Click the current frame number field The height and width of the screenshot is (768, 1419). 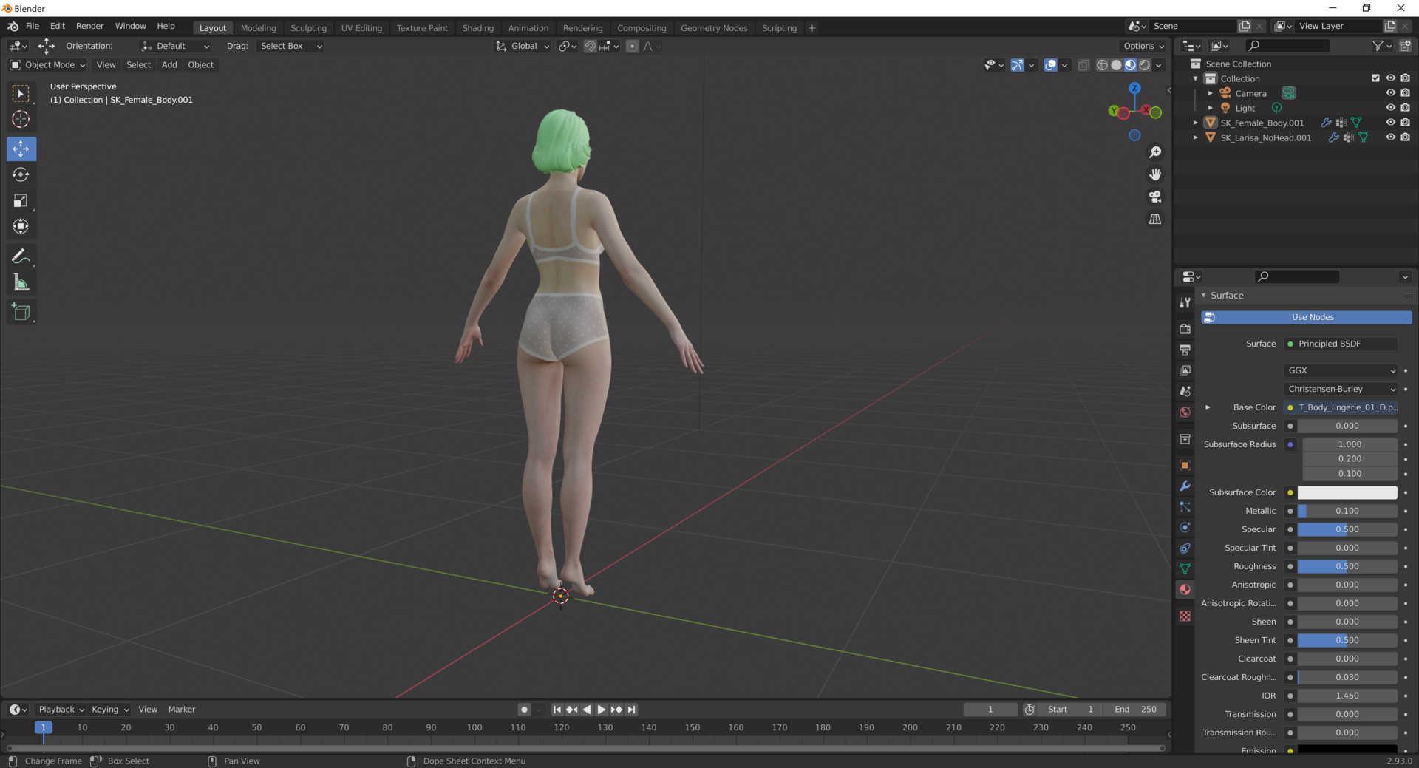click(990, 710)
